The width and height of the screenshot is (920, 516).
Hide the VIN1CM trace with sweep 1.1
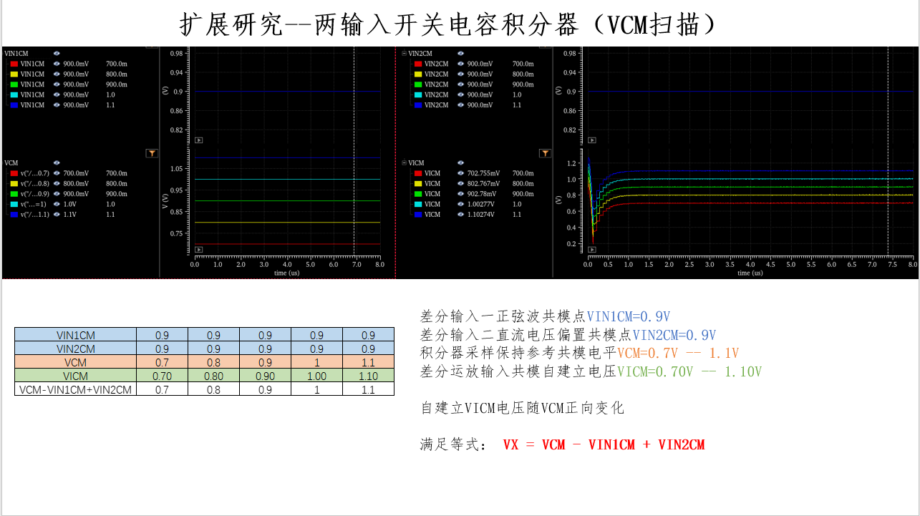57,105
